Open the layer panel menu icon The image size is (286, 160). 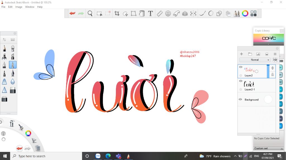275,54
